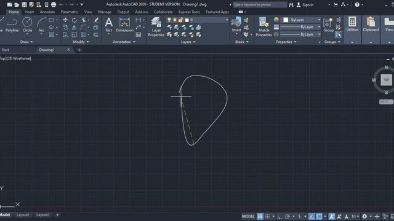The height and width of the screenshot is (221, 394).
Task: Expand the Annotation panel
Action: click(124, 42)
